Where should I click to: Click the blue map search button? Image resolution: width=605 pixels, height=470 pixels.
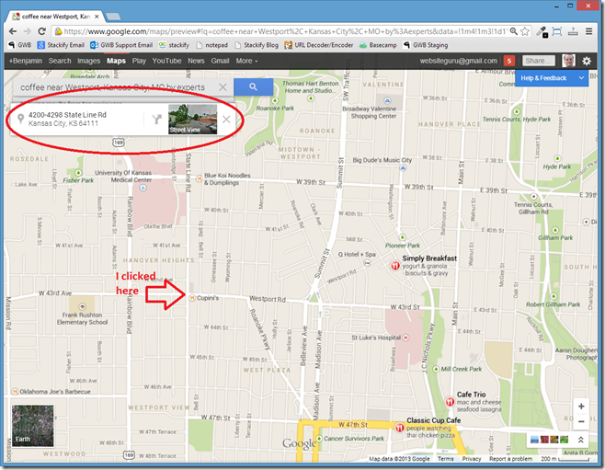pyautogui.click(x=253, y=86)
